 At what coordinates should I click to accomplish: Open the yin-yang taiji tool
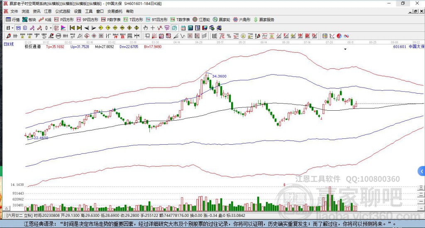click(339, 36)
